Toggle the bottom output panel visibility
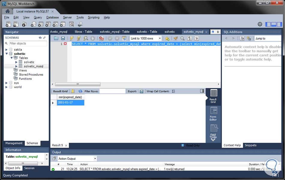Image resolution: width=285 pixels, height=180 pixels. click(274, 24)
